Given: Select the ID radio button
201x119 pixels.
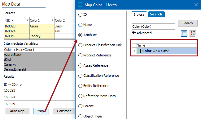Looking at the screenshot, I should point(80,14).
